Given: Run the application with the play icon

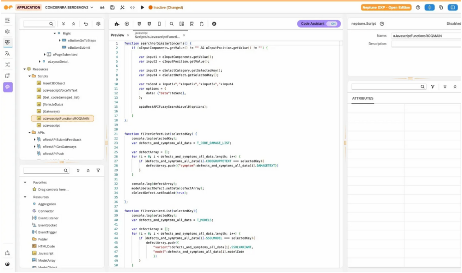Looking at the screenshot, I should (x=143, y=8).
